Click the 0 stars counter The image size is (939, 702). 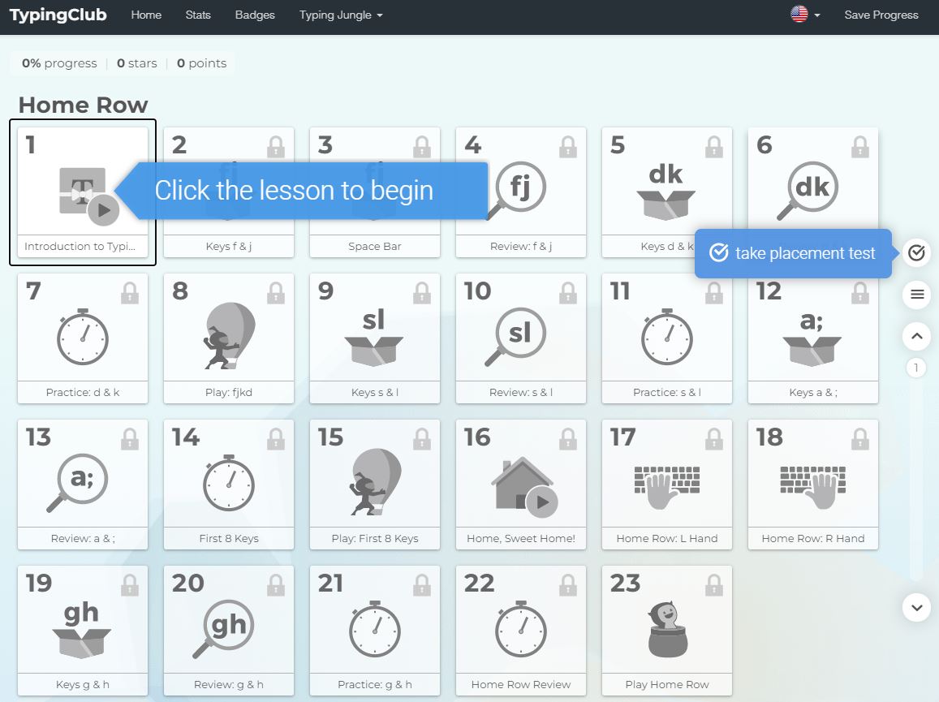(x=136, y=62)
